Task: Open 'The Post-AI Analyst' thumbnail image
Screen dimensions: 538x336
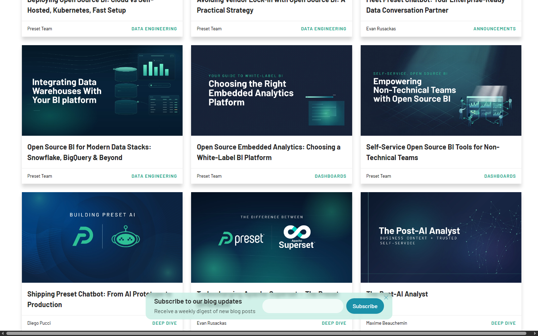Action: [x=441, y=237]
